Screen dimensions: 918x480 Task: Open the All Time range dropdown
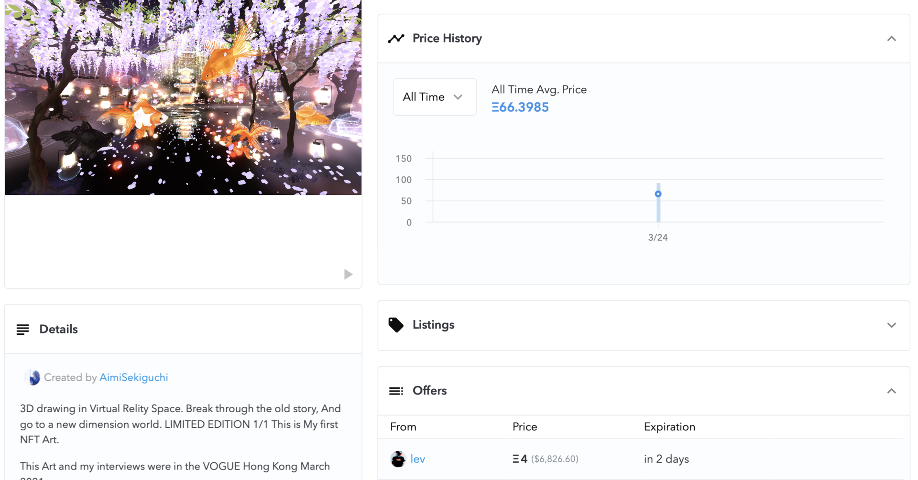[435, 97]
